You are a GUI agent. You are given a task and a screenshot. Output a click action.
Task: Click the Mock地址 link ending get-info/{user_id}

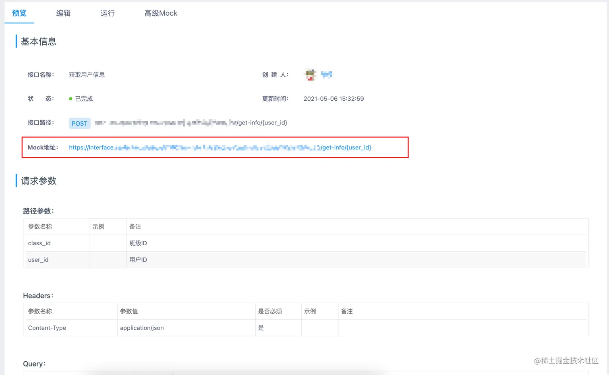click(x=220, y=147)
